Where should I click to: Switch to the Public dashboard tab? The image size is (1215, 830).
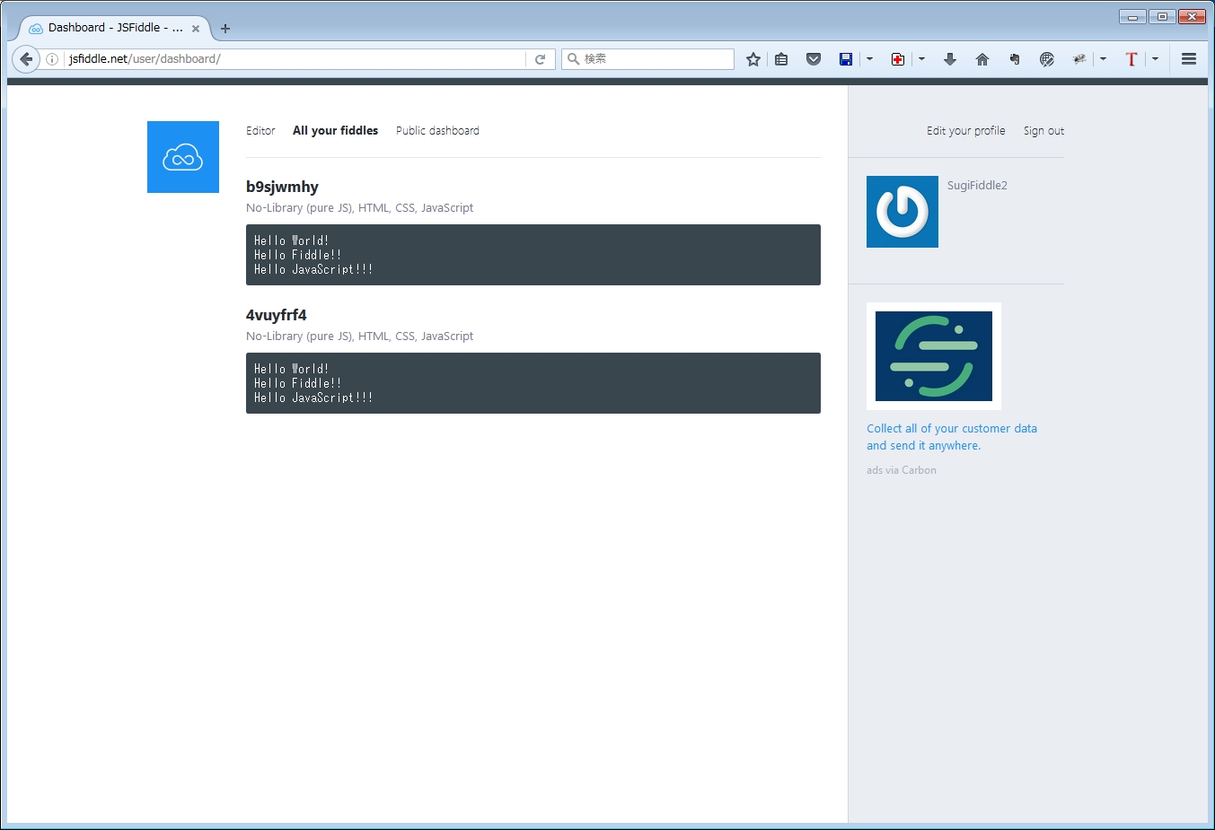(437, 131)
